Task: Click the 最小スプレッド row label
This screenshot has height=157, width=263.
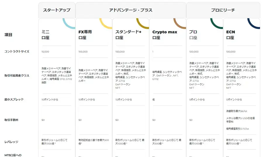Action: [14, 99]
